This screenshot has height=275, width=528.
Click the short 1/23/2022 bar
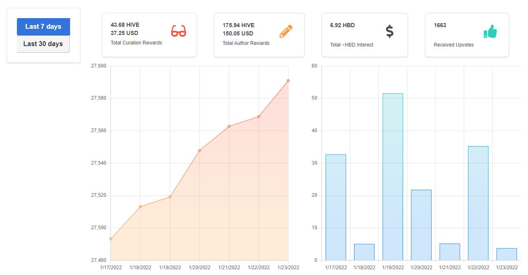[x=507, y=254]
